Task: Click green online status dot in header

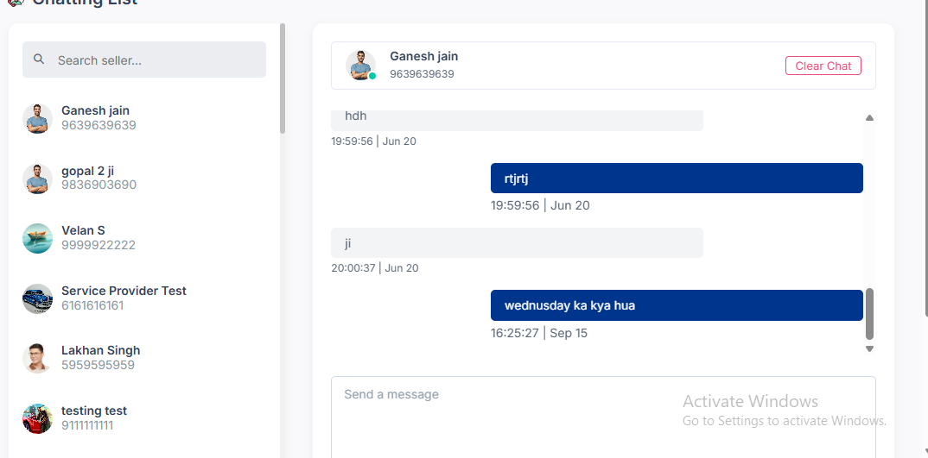Action: pos(372,76)
